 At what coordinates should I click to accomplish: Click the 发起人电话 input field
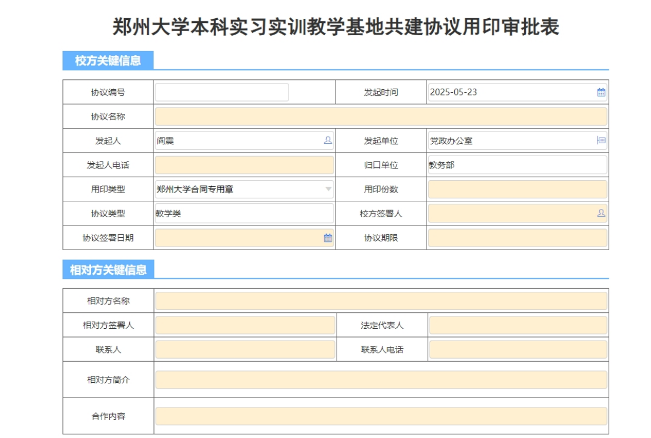click(244, 165)
